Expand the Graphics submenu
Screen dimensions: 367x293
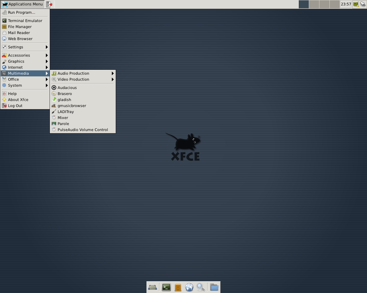[25, 61]
